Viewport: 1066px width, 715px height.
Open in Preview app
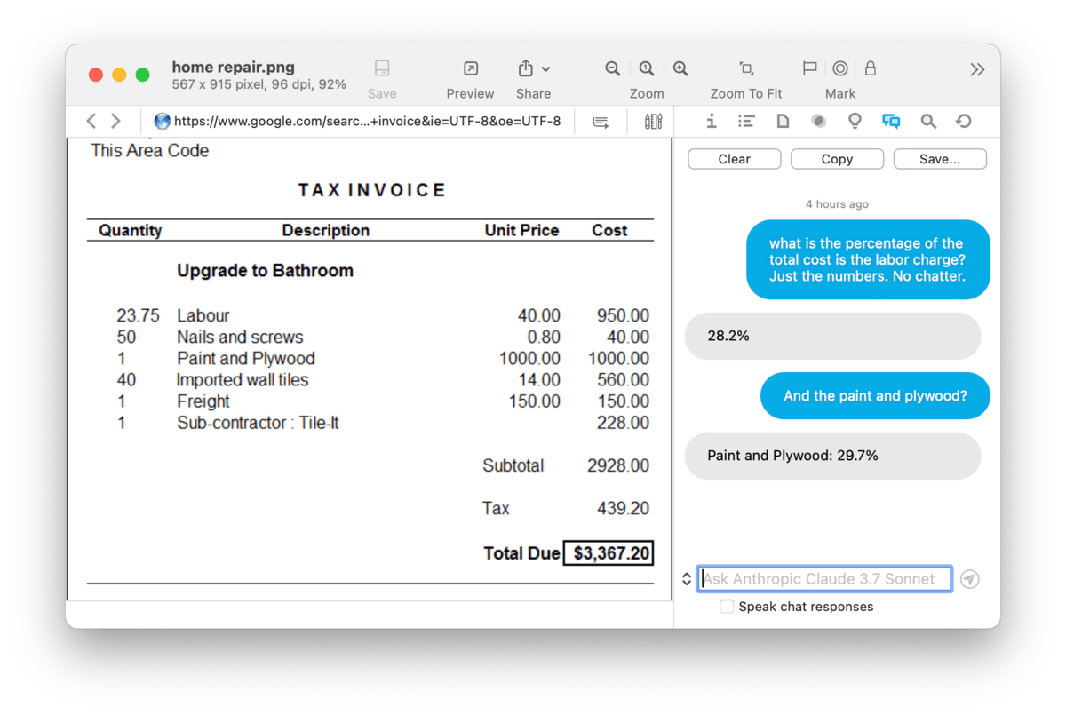tap(470, 69)
